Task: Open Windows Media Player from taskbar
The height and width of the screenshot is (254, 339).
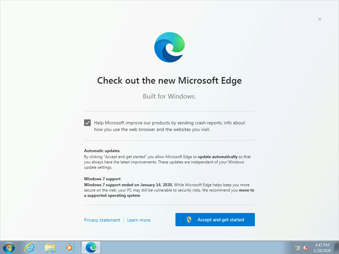Action: click(70, 247)
